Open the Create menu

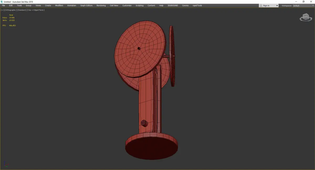[x=48, y=5]
